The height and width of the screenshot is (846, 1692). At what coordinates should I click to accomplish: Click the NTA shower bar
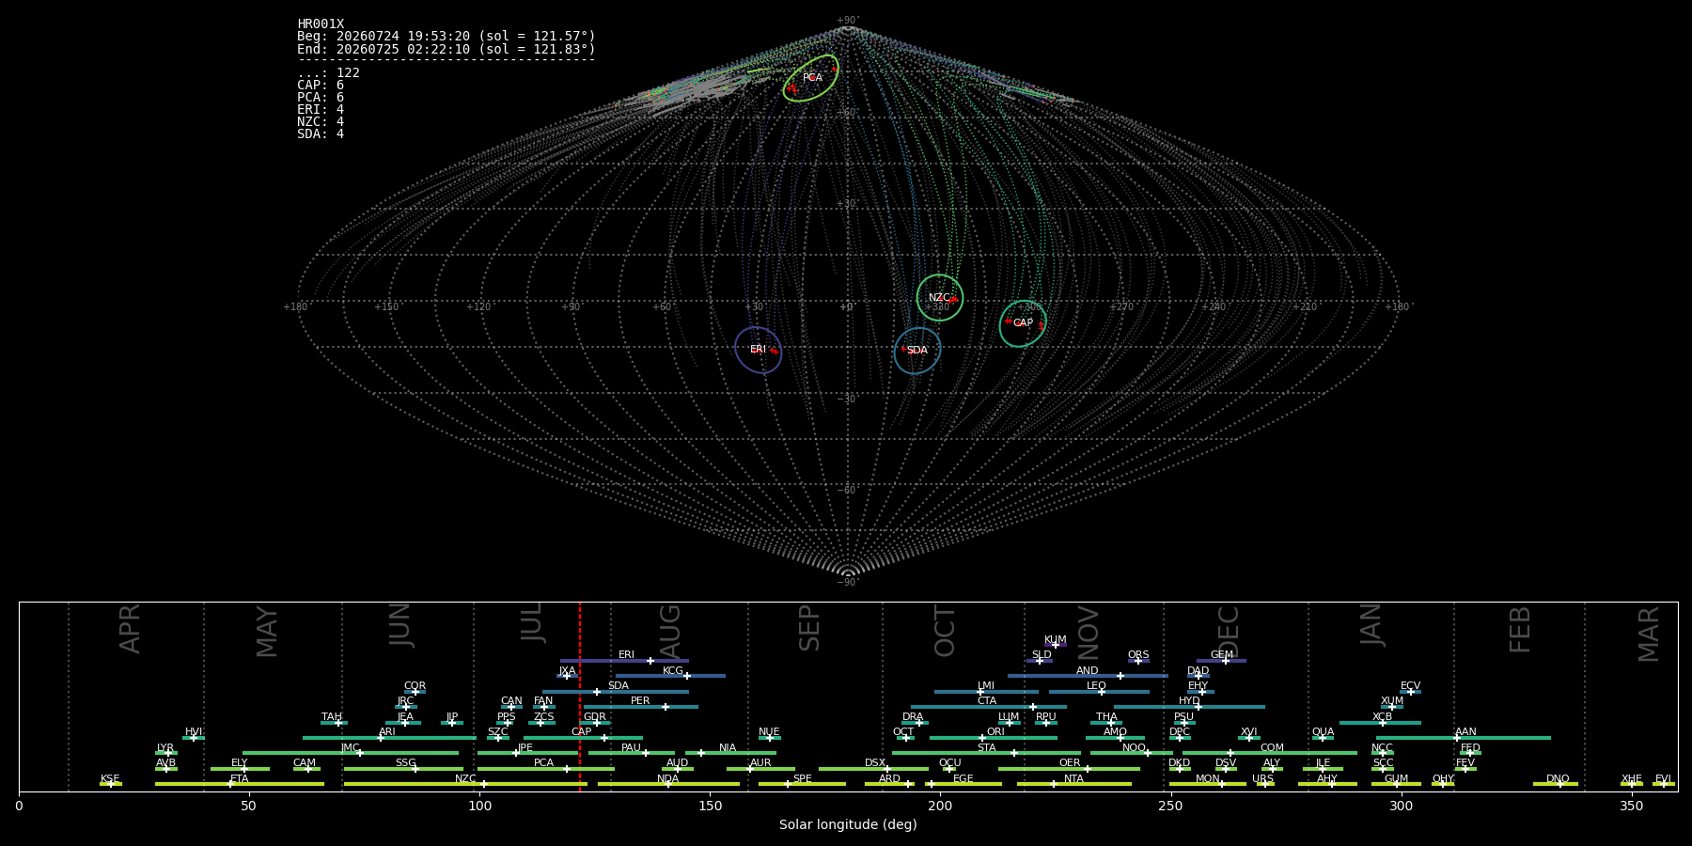1074,784
